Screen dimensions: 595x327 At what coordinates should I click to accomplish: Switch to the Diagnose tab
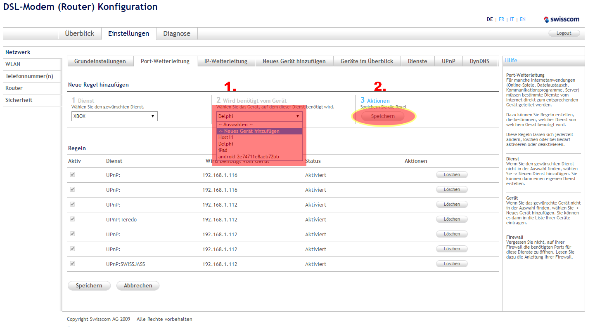click(176, 33)
